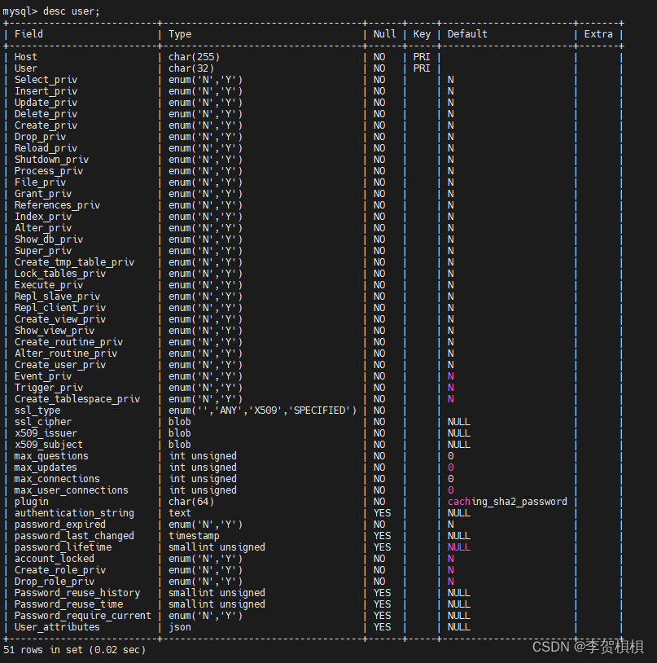Click the Extra column header
This screenshot has width=657, height=663.
click(x=598, y=34)
